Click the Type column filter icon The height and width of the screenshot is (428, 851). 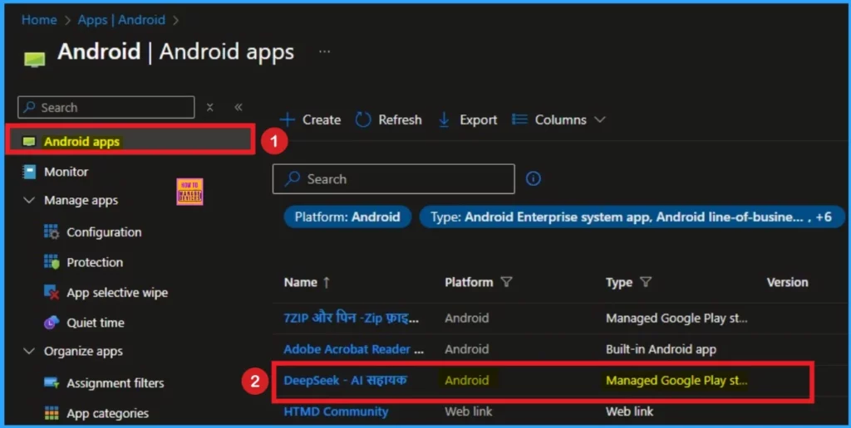tap(645, 282)
